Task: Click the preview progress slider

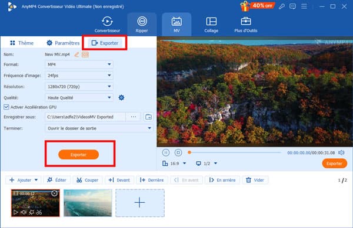Action: click(235, 152)
